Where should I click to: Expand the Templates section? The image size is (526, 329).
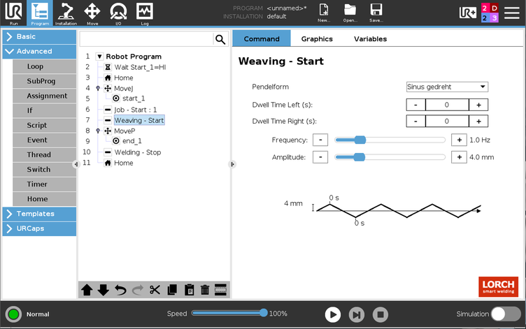point(38,214)
